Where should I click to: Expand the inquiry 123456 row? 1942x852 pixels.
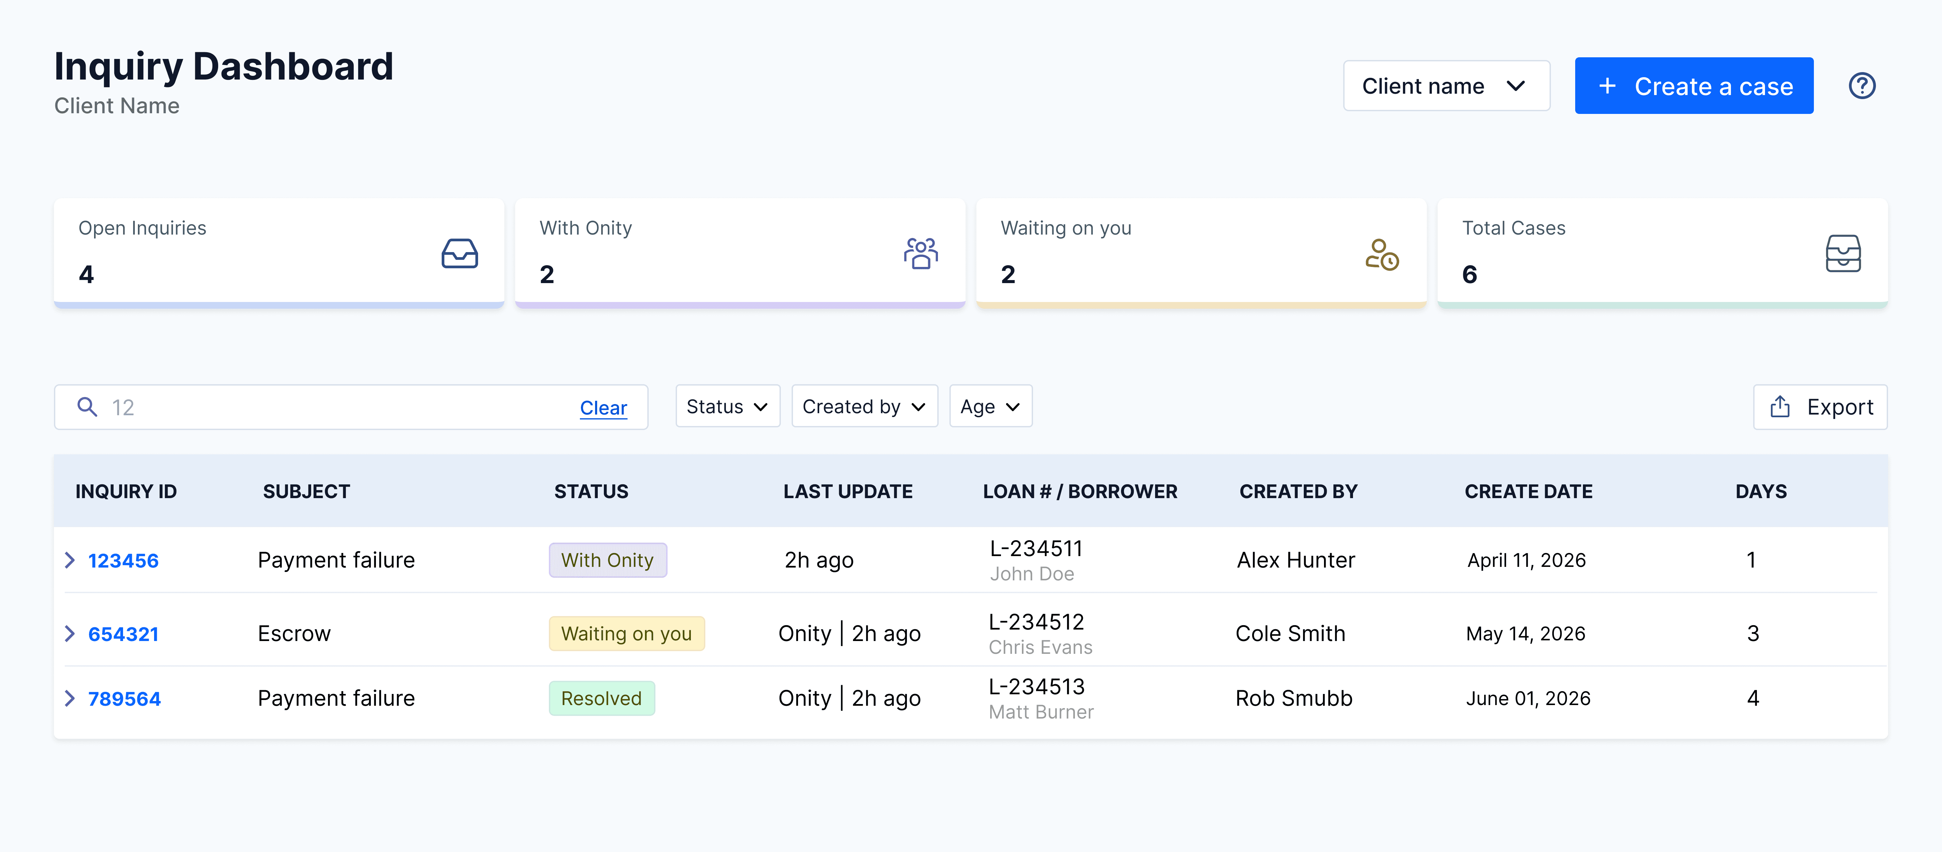pos(70,560)
